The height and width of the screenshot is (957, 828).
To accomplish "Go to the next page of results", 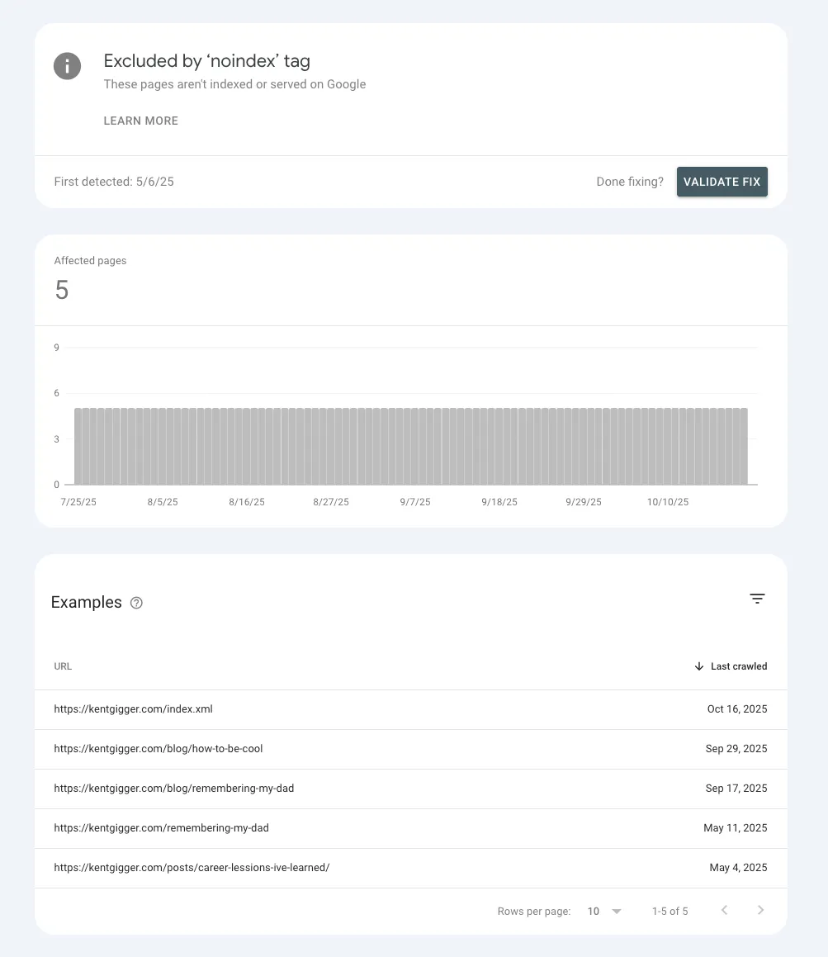I will coord(760,910).
